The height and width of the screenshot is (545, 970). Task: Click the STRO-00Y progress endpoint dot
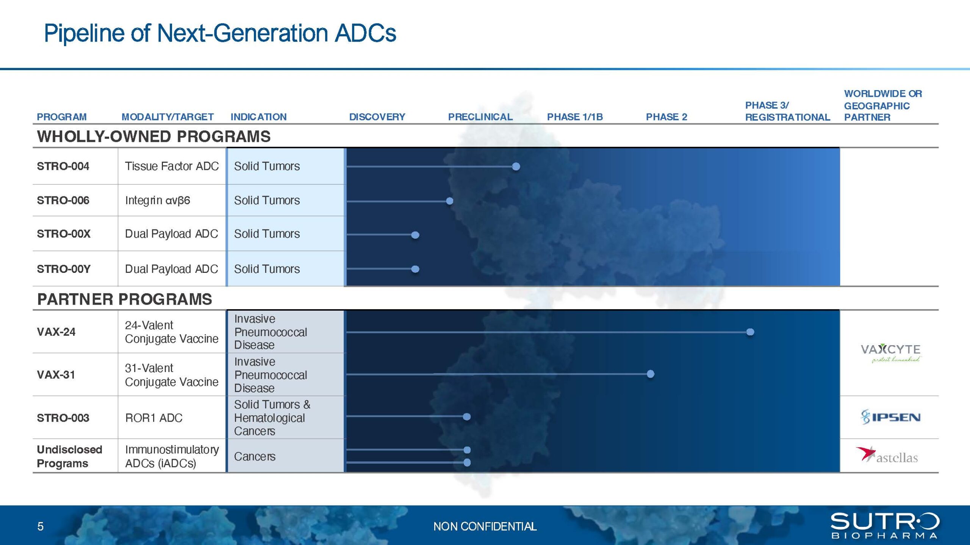[x=415, y=269]
